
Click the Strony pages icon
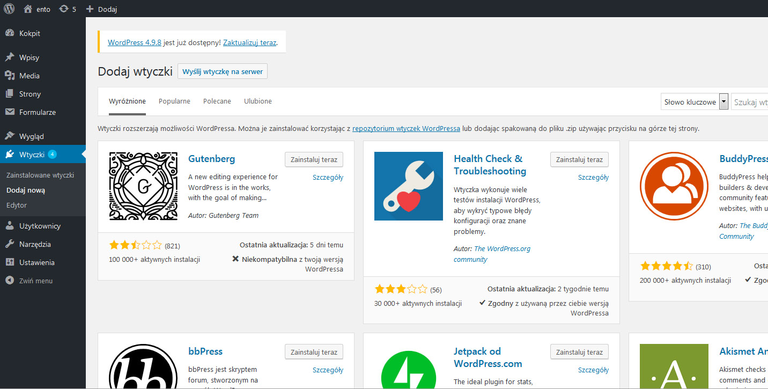[10, 94]
